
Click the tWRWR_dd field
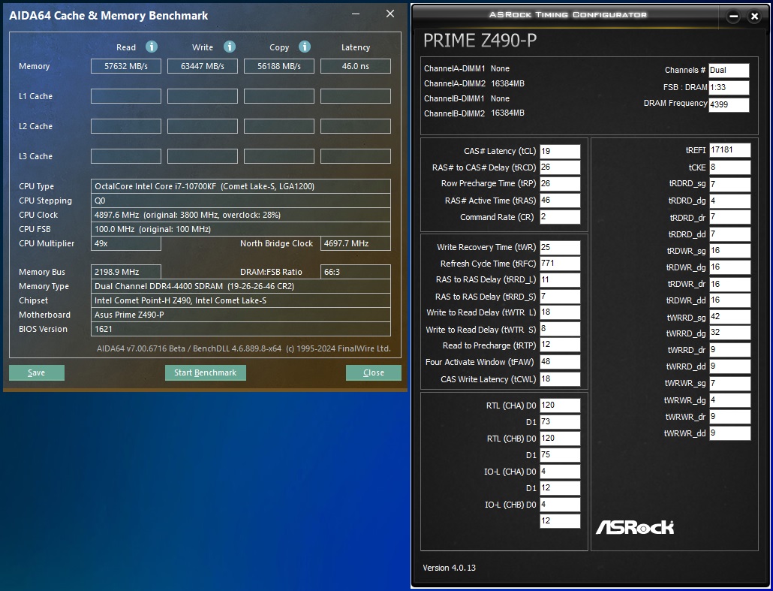click(x=730, y=433)
